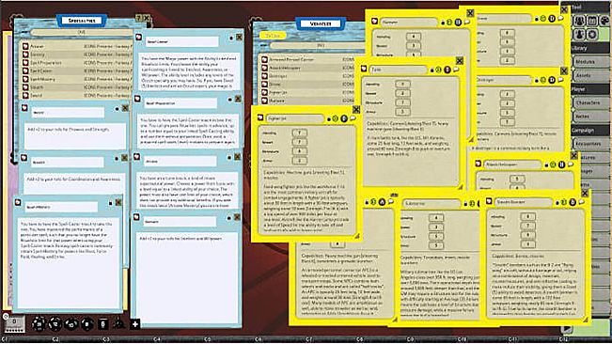Click the speech bubble icon on the Tank card
Image resolution: width=612 pixels, height=344 pixels.
pyautogui.click(x=456, y=70)
